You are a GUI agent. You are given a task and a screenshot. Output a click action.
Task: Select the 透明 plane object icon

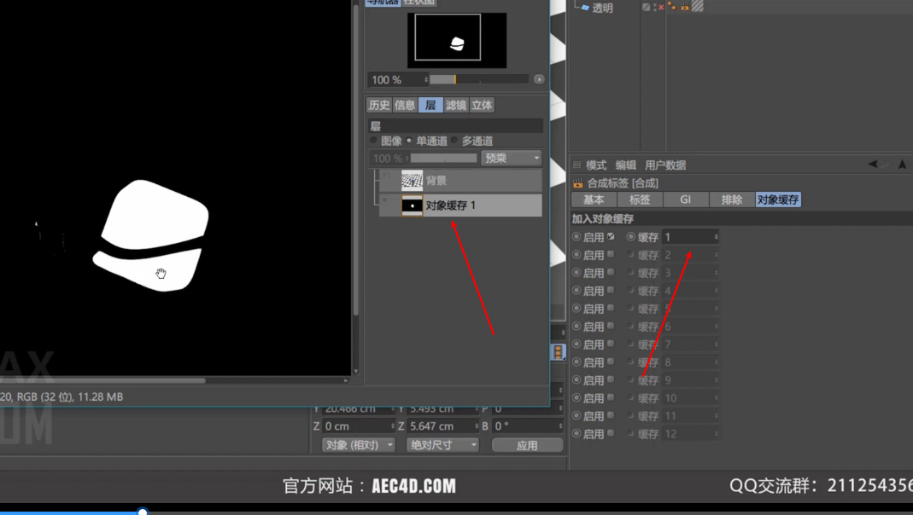pos(585,8)
